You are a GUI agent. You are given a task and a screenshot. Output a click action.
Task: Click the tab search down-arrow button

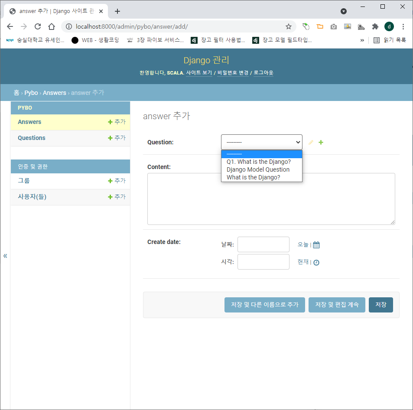click(x=344, y=11)
